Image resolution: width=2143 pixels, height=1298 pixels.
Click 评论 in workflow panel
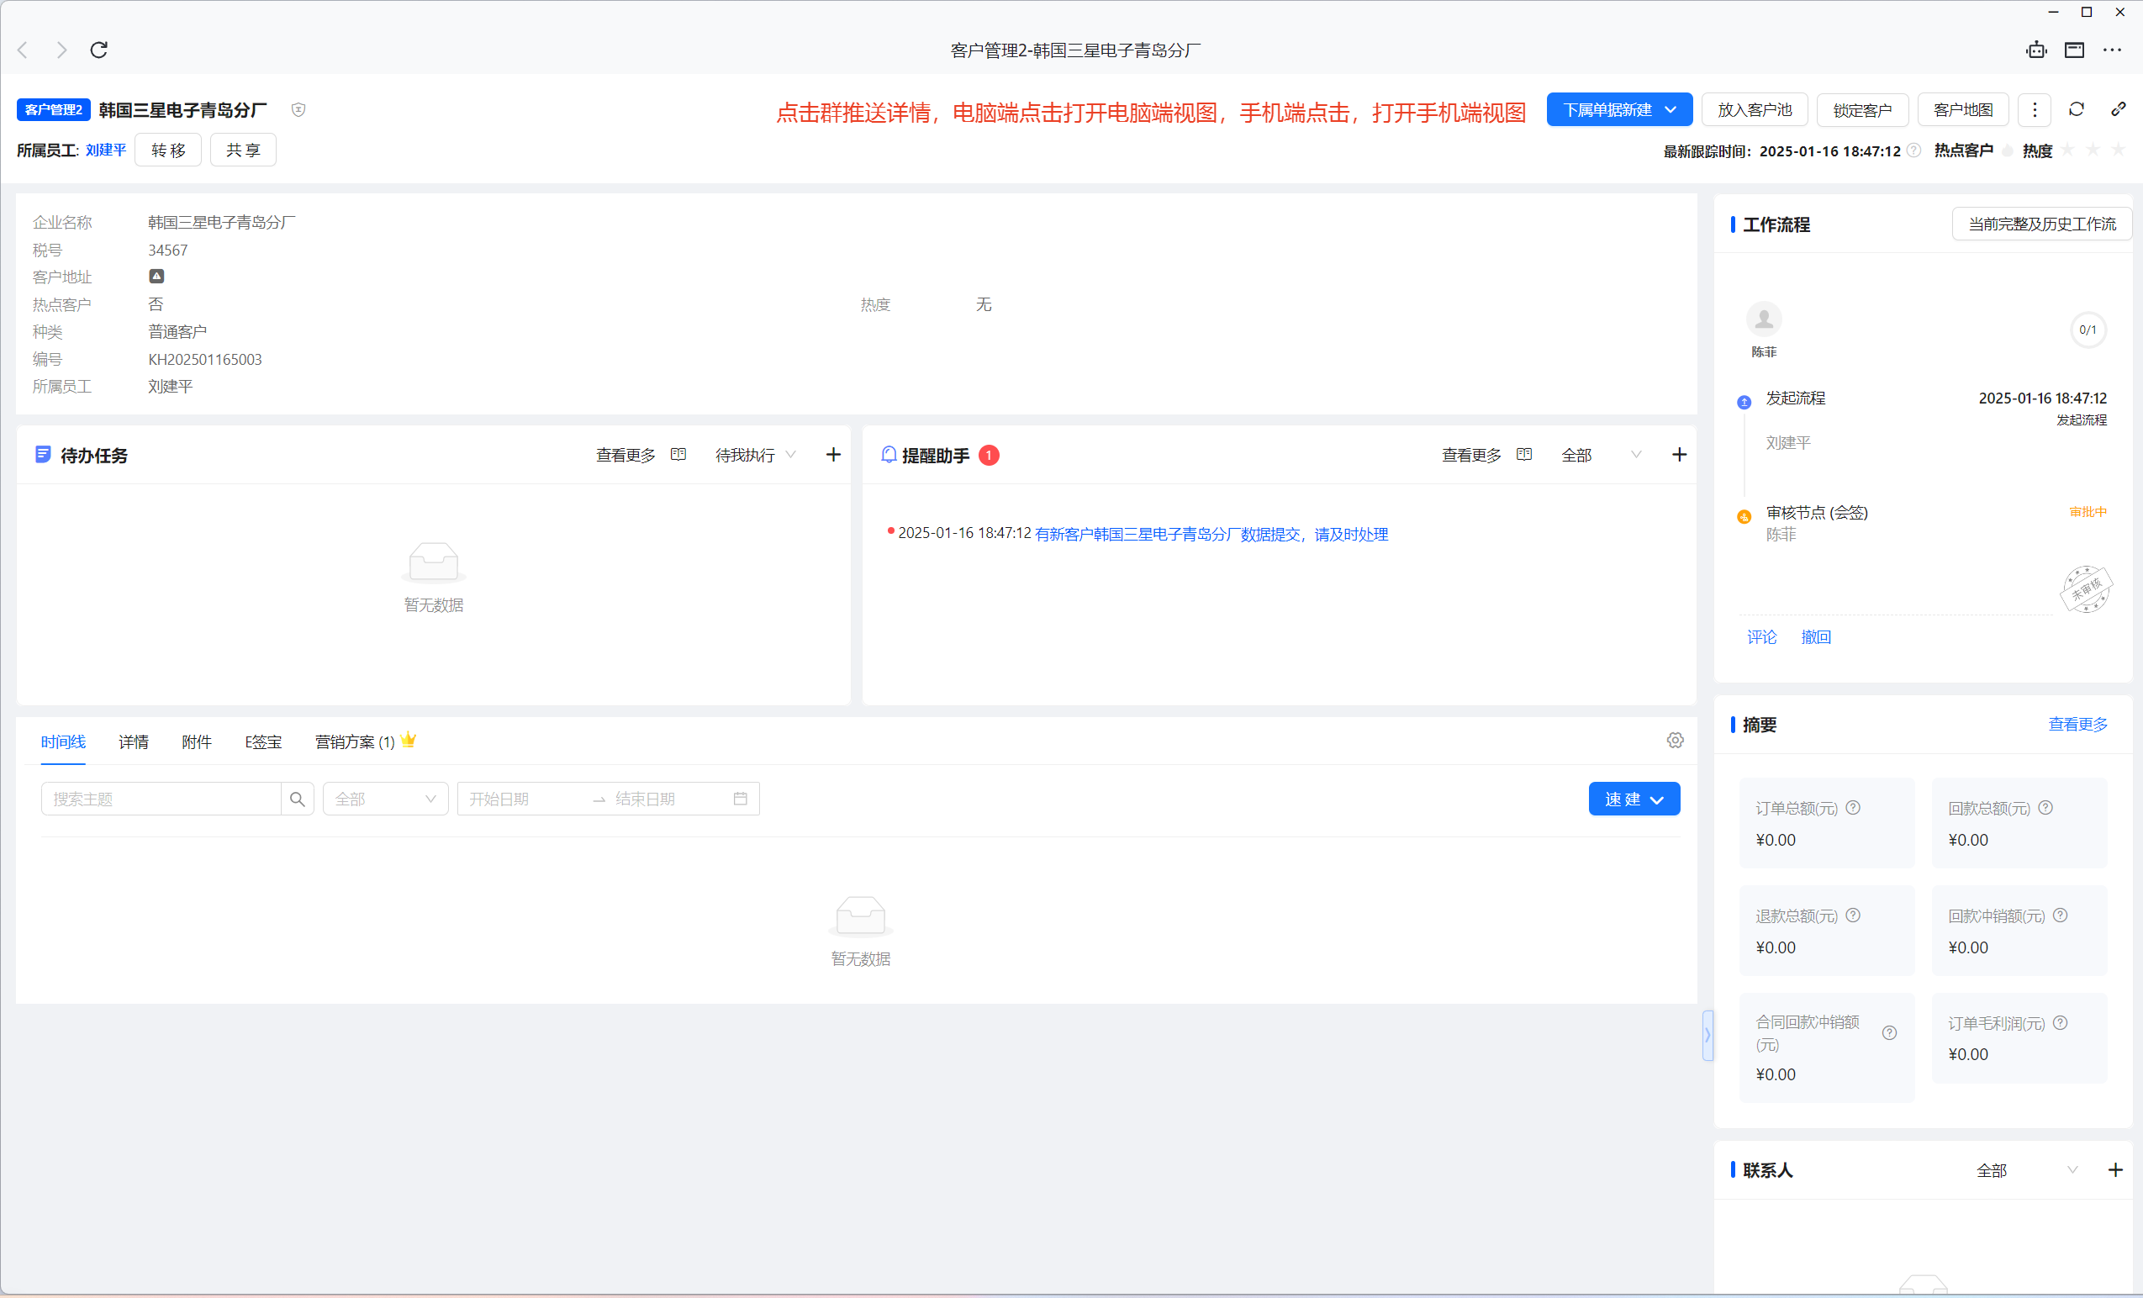(x=1762, y=637)
